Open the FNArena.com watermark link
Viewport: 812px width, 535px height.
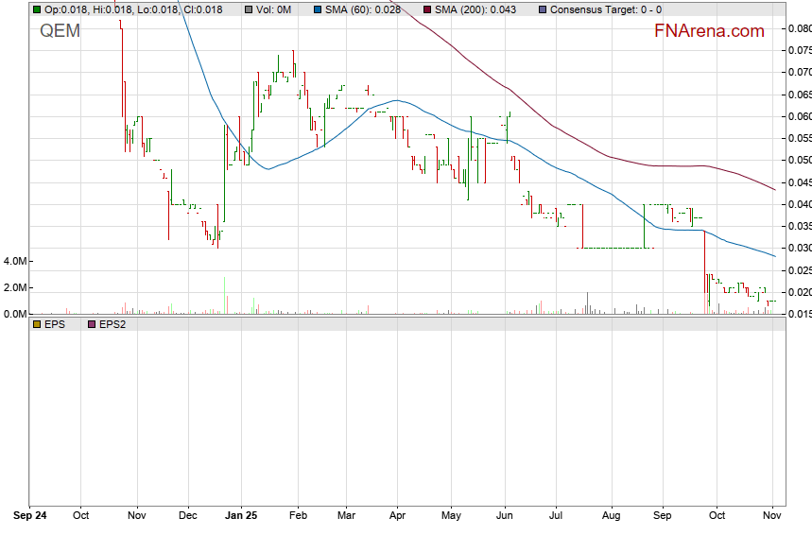pos(709,31)
